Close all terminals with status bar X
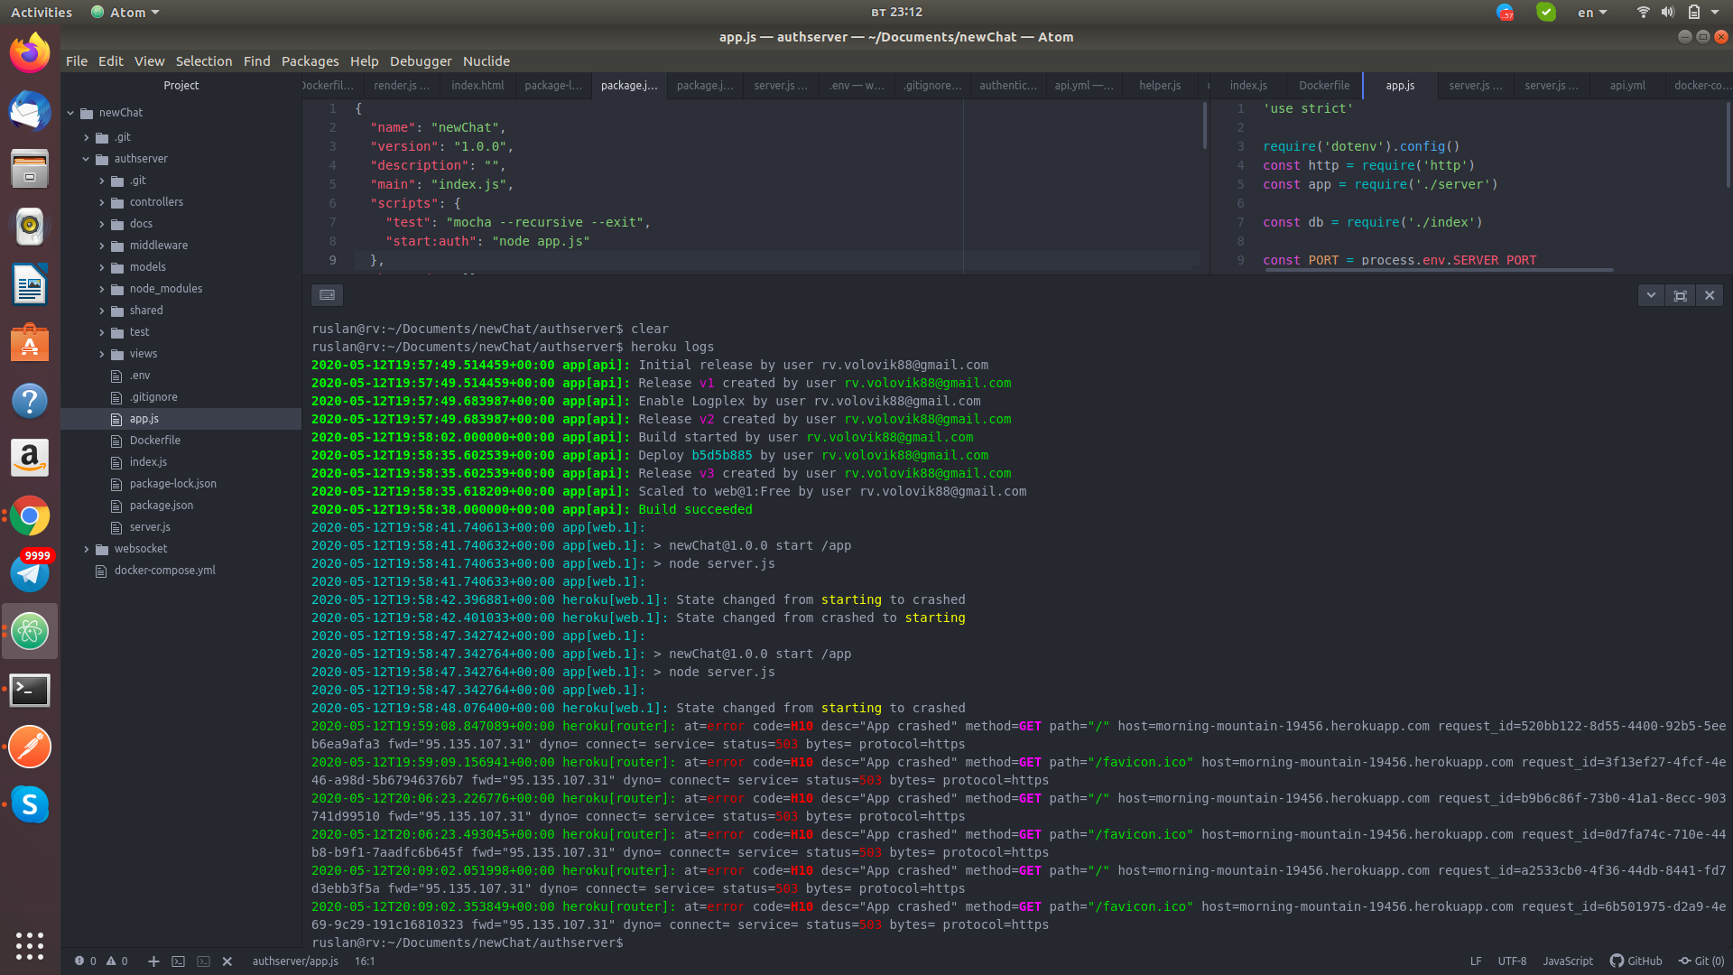1733x975 pixels. [227, 961]
